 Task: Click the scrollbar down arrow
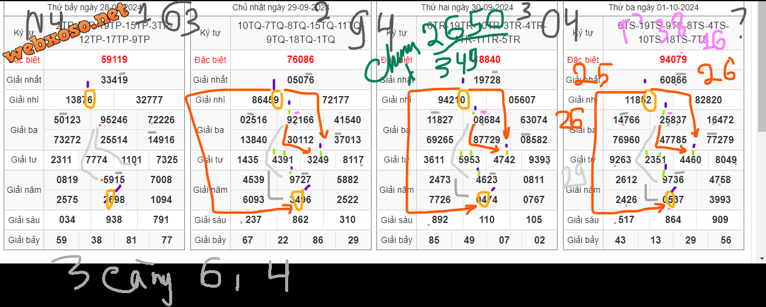pos(761,259)
